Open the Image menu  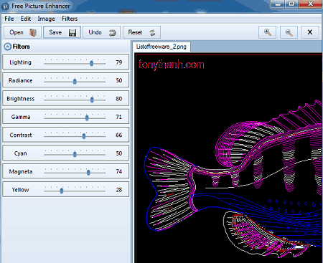point(46,19)
